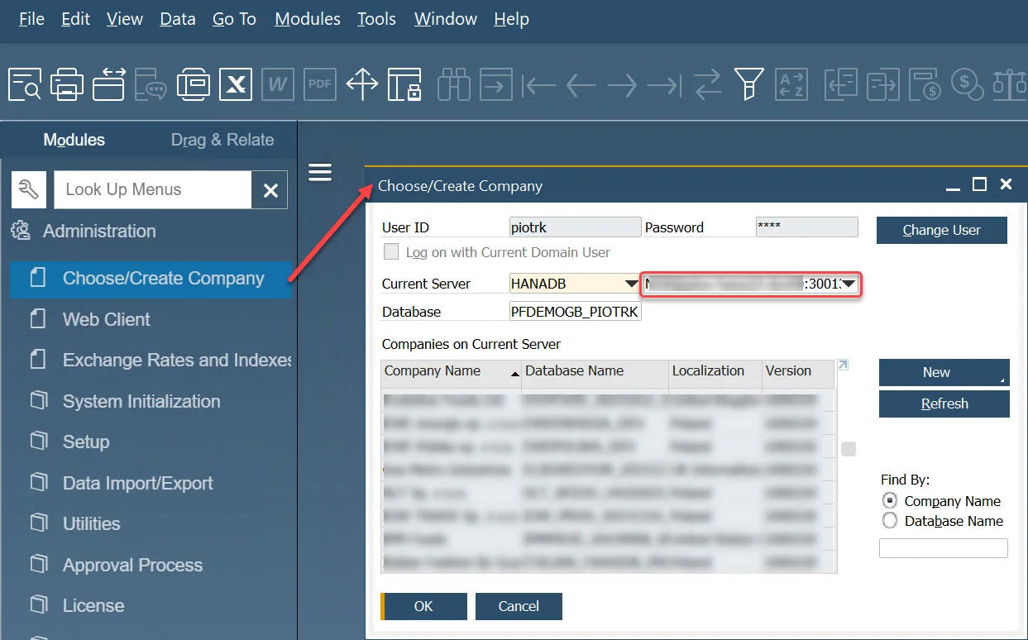Screen dimensions: 1028x640
Task: Open the Modules menu
Action: coord(307,19)
